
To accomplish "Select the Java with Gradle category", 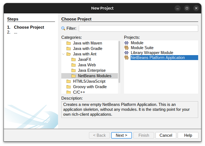I will (88, 49).
